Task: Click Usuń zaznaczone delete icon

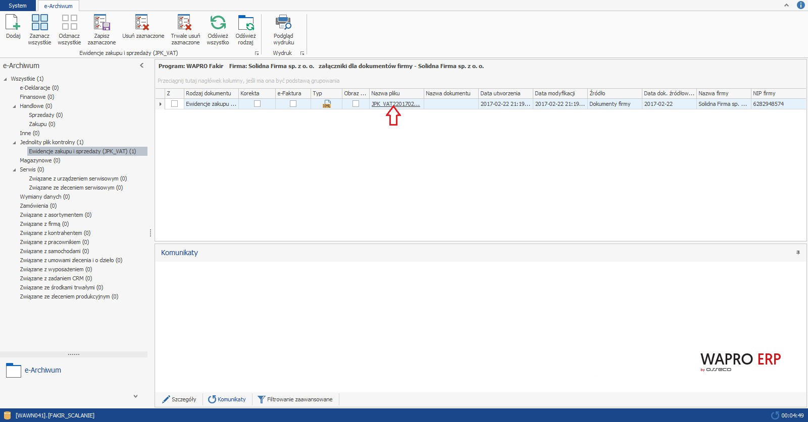Action: 143,23
